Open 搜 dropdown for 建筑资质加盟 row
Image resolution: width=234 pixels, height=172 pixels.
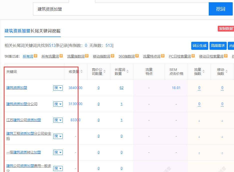(60, 88)
